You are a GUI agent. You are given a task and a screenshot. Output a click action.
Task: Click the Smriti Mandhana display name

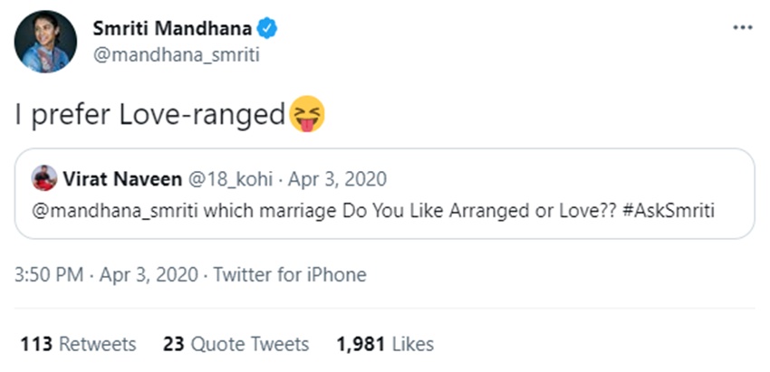(x=173, y=28)
